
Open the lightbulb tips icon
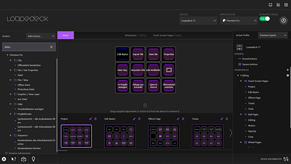click(x=33, y=159)
